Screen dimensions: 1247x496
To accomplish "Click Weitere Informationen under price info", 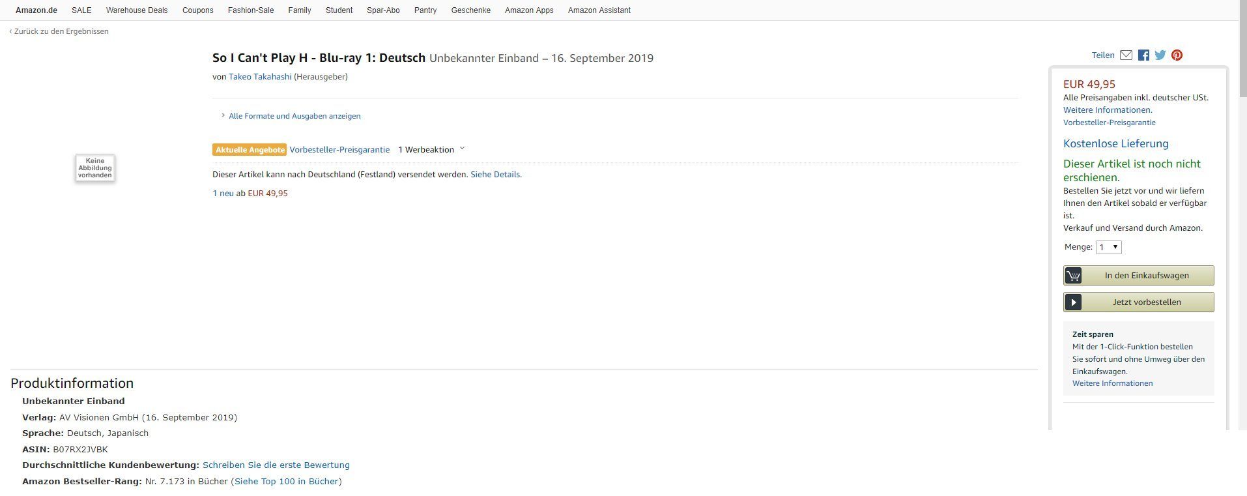I will coord(1108,110).
